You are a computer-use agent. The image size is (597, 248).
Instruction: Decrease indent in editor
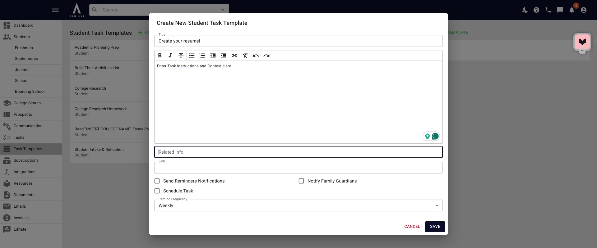(213, 56)
